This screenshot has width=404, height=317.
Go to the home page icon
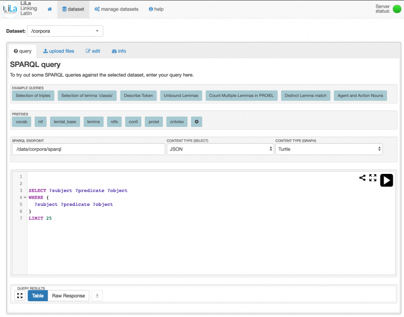(50, 9)
